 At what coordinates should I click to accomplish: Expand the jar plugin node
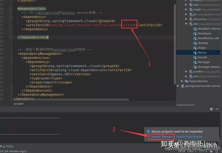[x=186, y=14]
